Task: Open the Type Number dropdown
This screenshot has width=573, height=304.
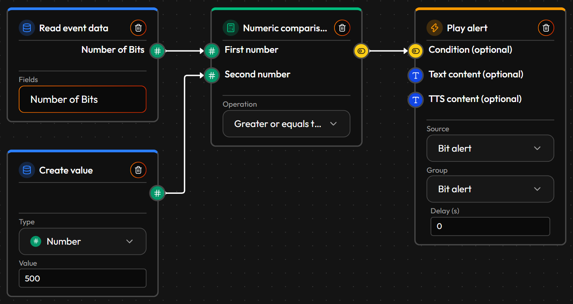Action: tap(82, 241)
